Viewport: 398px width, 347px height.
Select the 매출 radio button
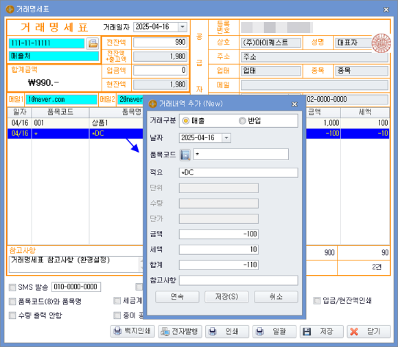coord(186,121)
